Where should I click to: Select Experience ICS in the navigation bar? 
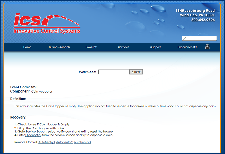tap(188, 47)
